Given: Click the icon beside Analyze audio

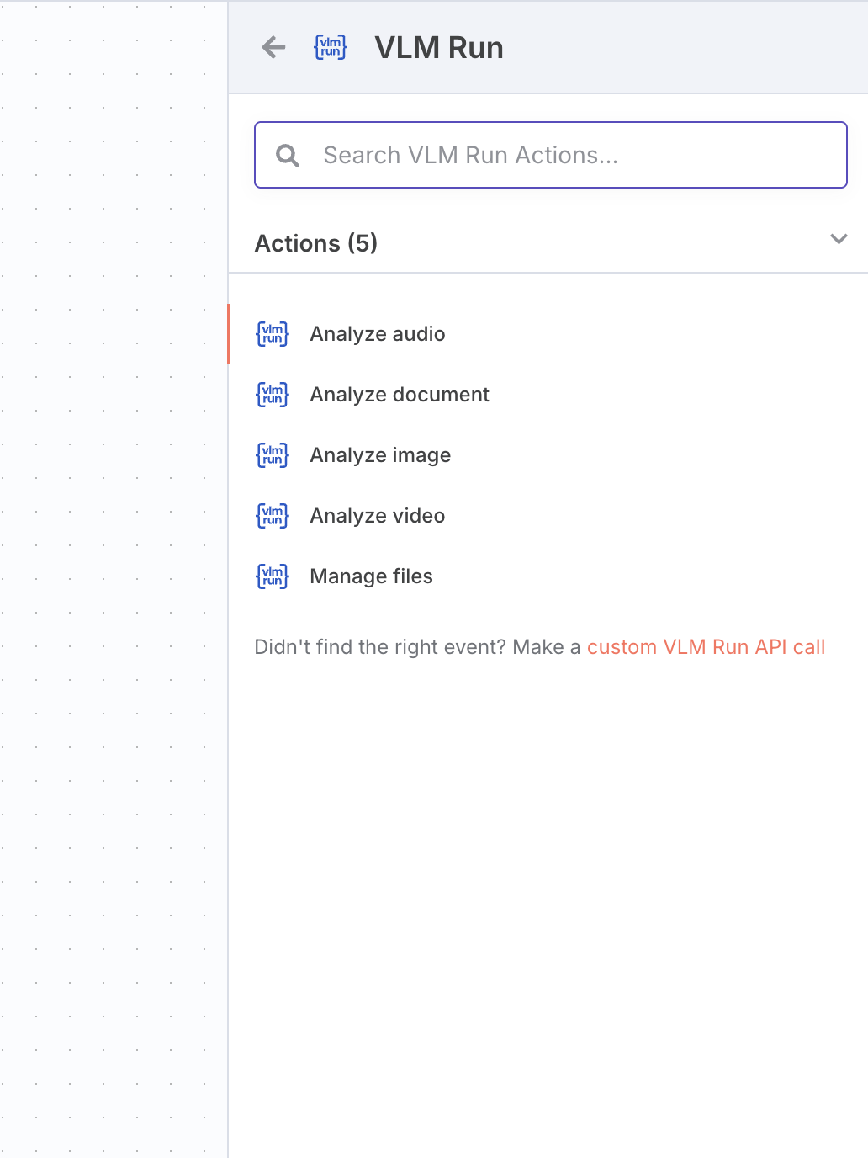Looking at the screenshot, I should point(273,334).
